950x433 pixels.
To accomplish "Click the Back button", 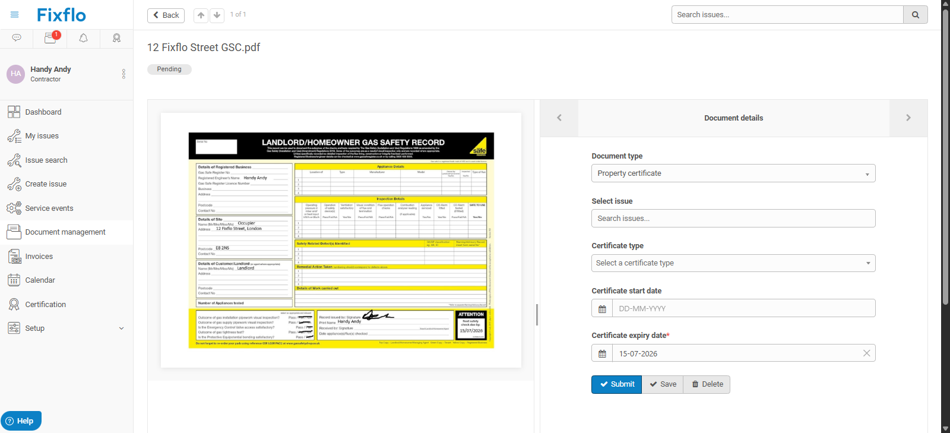I will [x=166, y=15].
